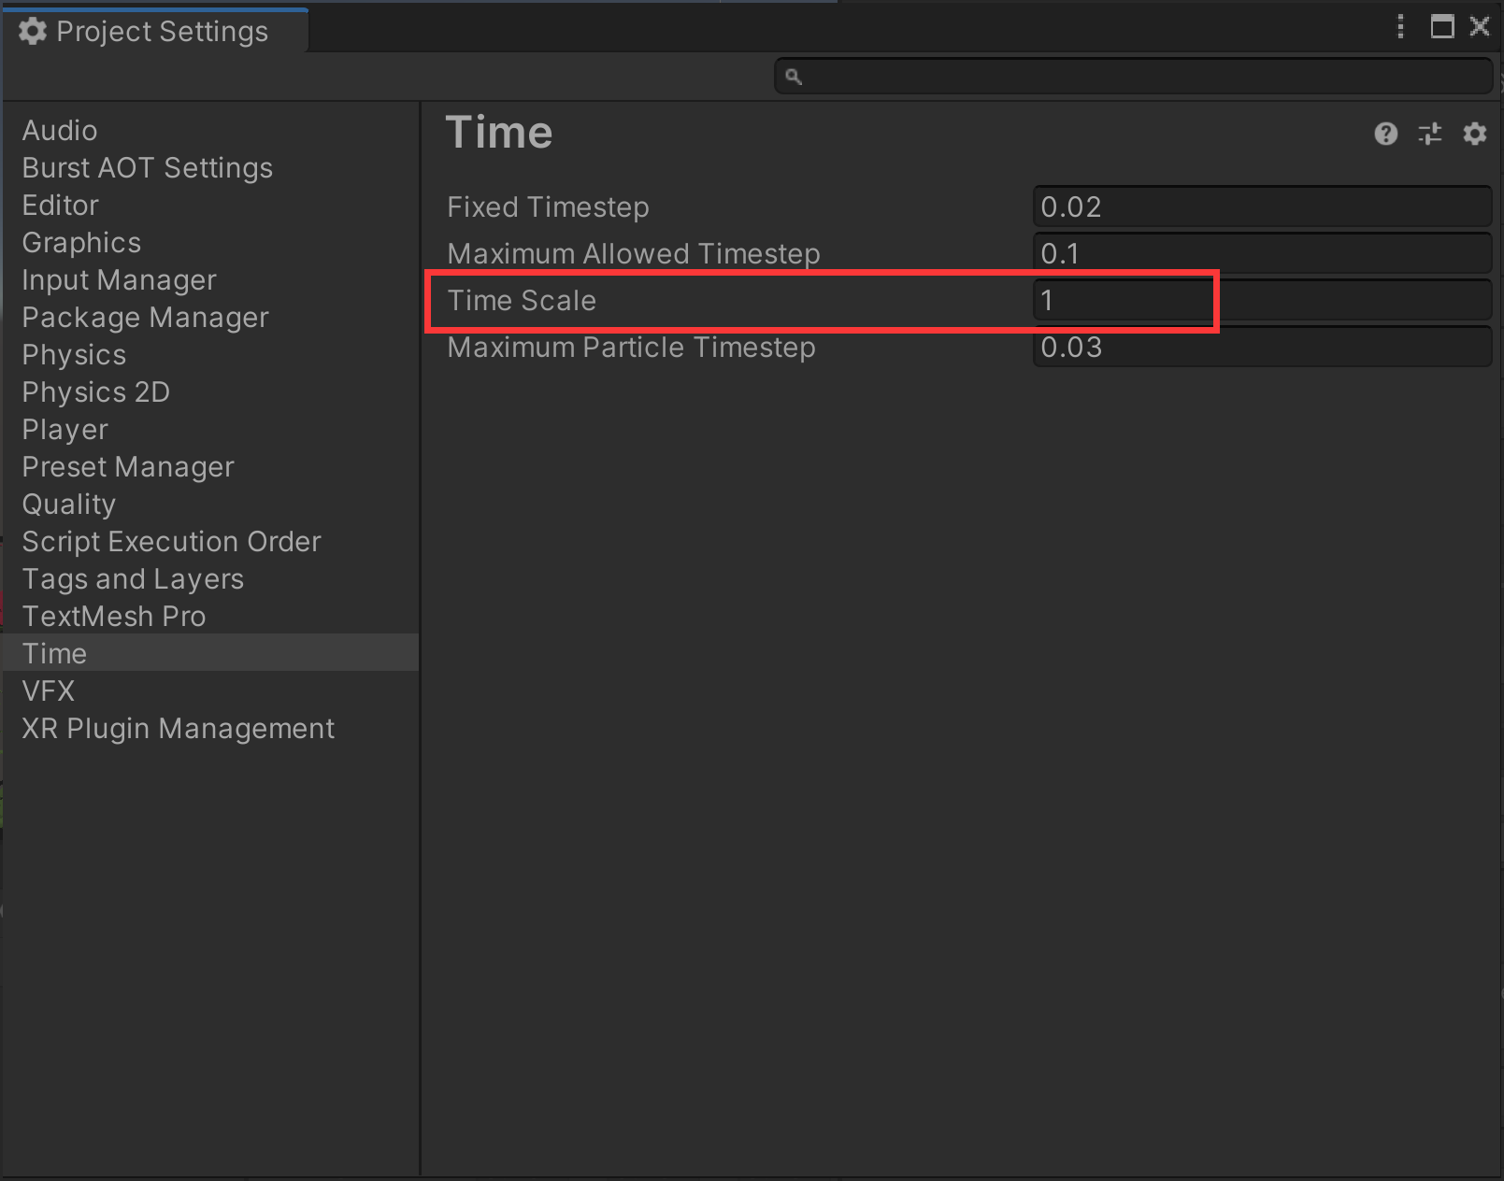Image resolution: width=1504 pixels, height=1181 pixels.
Task: Click the Time Scale value field
Action: [x=1122, y=300]
